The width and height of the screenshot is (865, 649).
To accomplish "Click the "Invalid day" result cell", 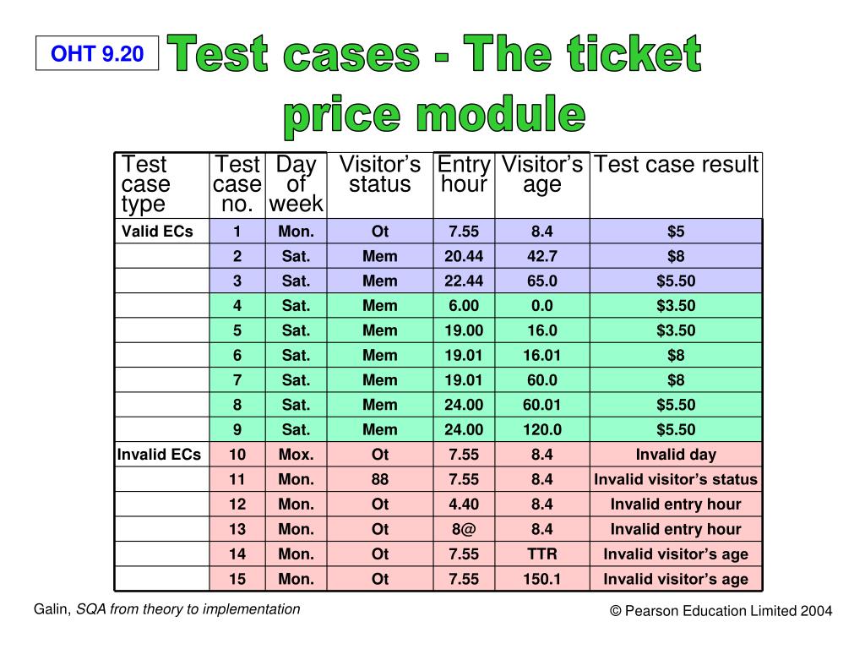I will (x=676, y=455).
